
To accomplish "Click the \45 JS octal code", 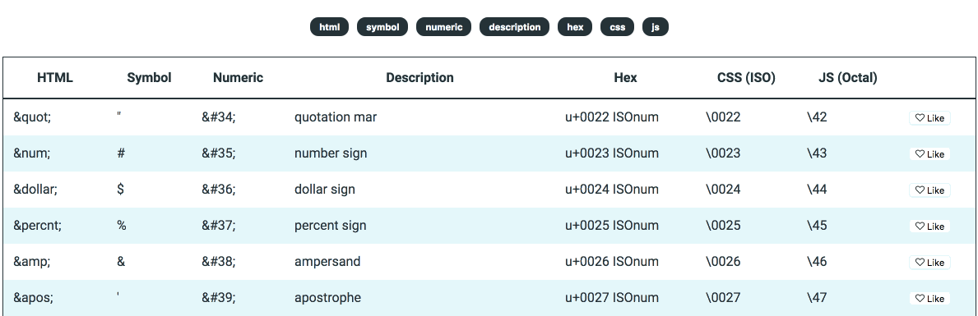I will [x=817, y=225].
